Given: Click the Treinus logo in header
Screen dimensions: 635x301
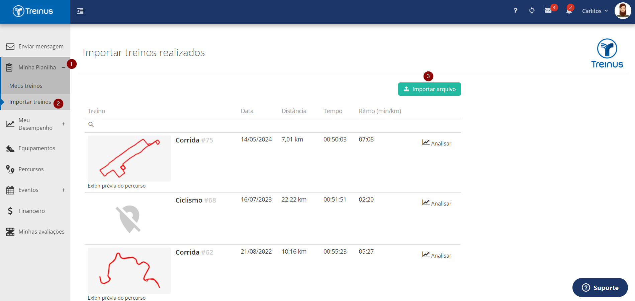Looking at the screenshot, I should (x=33, y=11).
